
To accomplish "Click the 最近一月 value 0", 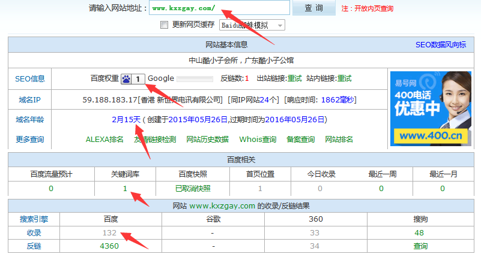I will coord(443,189).
